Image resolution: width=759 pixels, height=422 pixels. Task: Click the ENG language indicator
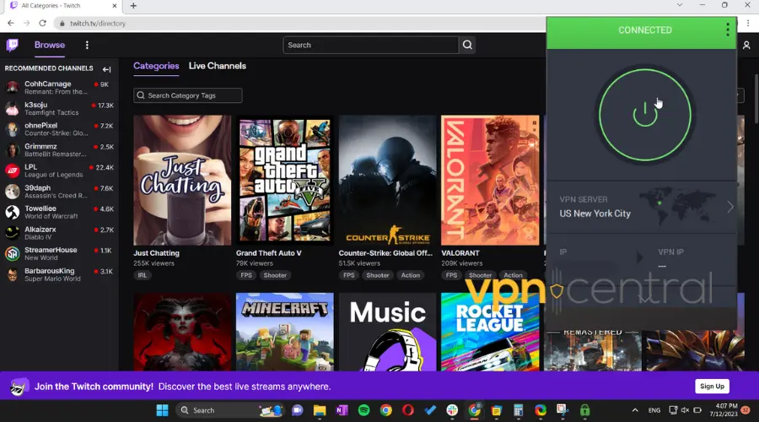[x=654, y=410]
